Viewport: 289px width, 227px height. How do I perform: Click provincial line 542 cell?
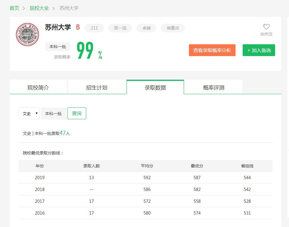(247, 190)
